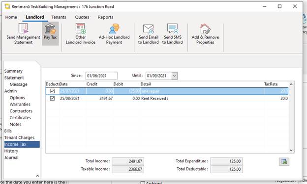
Task: Click the Total Income value field
Action: click(x=128, y=161)
